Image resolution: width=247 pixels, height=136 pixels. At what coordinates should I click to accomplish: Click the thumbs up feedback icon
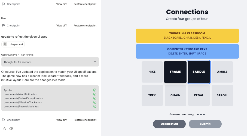pyautogui.click(x=4, y=129)
